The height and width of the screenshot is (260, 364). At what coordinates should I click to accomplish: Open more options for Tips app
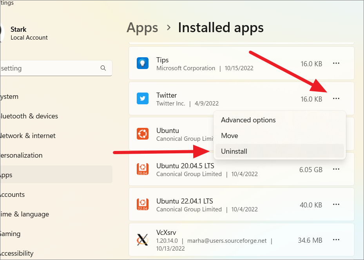336,63
